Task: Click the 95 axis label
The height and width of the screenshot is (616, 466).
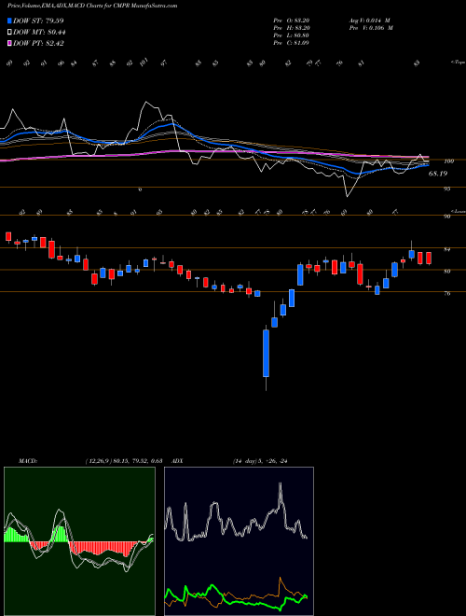Action: tap(449, 189)
